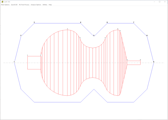Select blue outline point label 4
The width and height of the screenshot is (168, 120).
pos(80,22)
